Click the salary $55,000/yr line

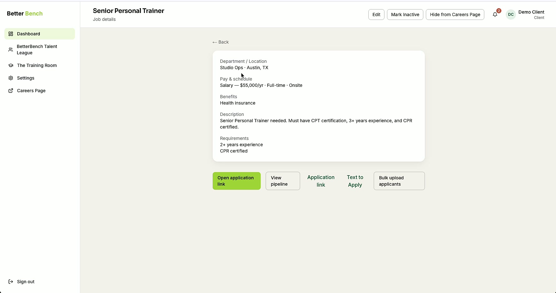261,85
